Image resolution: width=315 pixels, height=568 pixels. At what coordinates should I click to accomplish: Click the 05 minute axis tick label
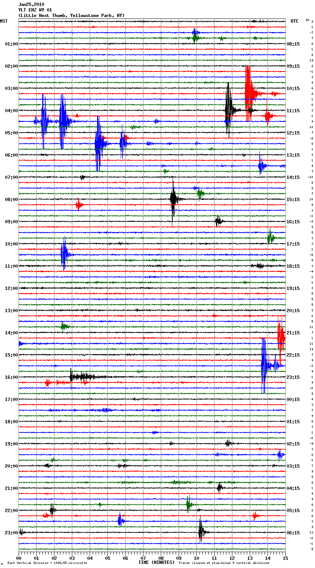pos(107,558)
